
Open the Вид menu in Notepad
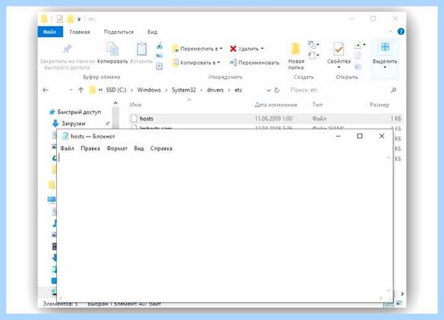click(x=139, y=149)
